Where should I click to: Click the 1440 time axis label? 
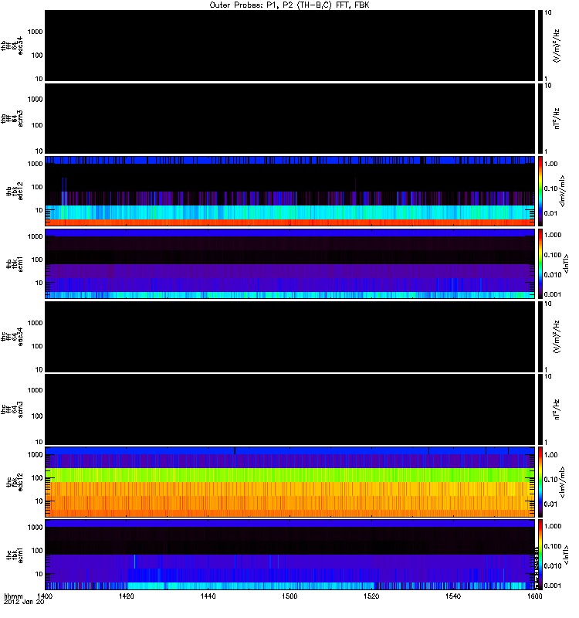click(x=208, y=596)
